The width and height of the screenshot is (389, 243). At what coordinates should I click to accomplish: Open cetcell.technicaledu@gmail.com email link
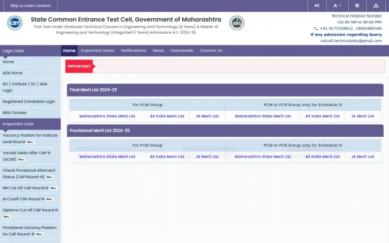pos(351,41)
